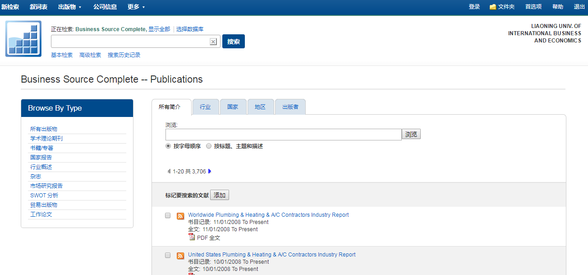
Task: Check the Worldwide Plumbing report checkbox
Action: [168, 215]
